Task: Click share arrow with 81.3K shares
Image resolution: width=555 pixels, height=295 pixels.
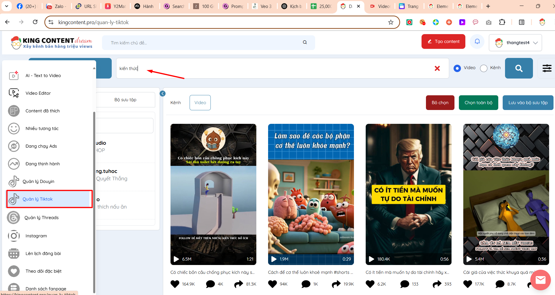Action: point(239,284)
